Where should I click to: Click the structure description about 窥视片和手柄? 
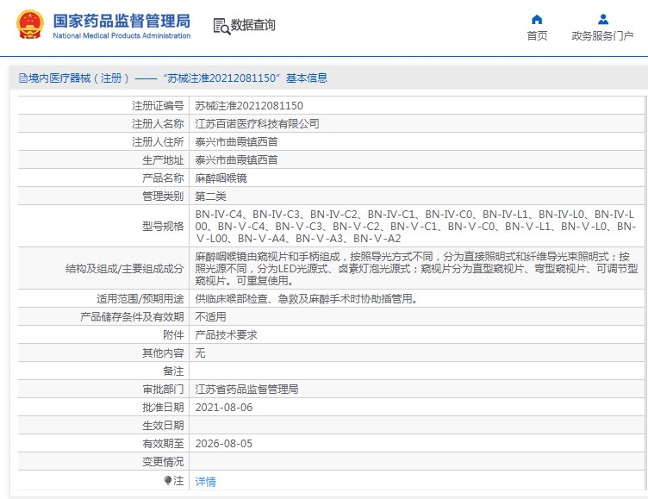pyautogui.click(x=416, y=269)
